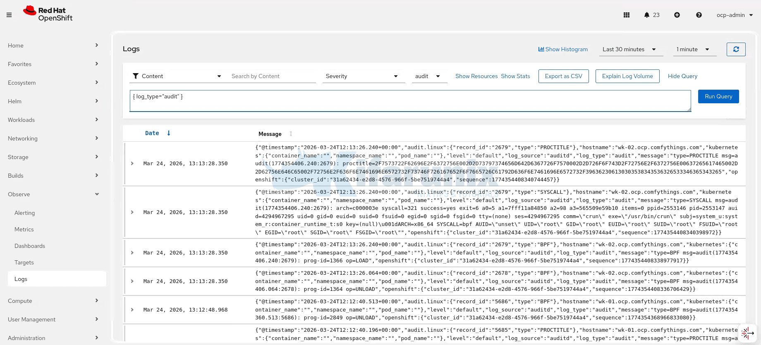Toggle the hamburger navigation menu

9,15
